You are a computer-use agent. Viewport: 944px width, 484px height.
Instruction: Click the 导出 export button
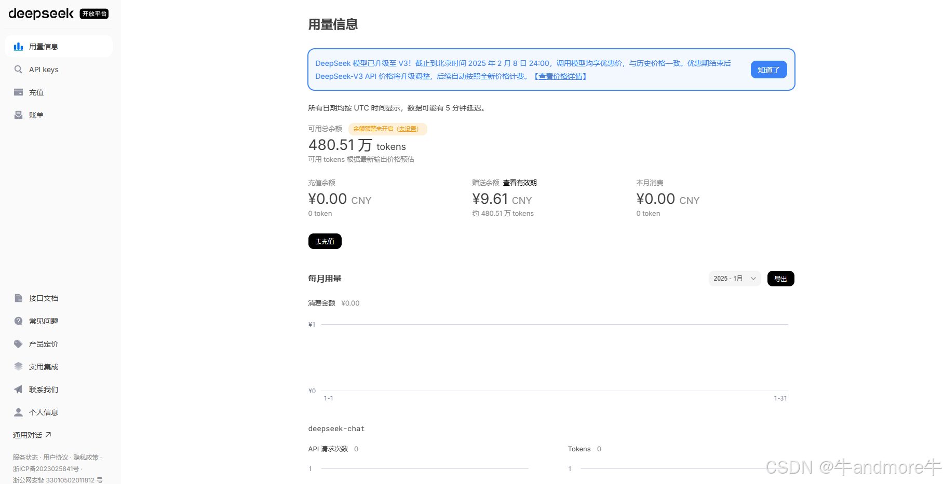781,279
